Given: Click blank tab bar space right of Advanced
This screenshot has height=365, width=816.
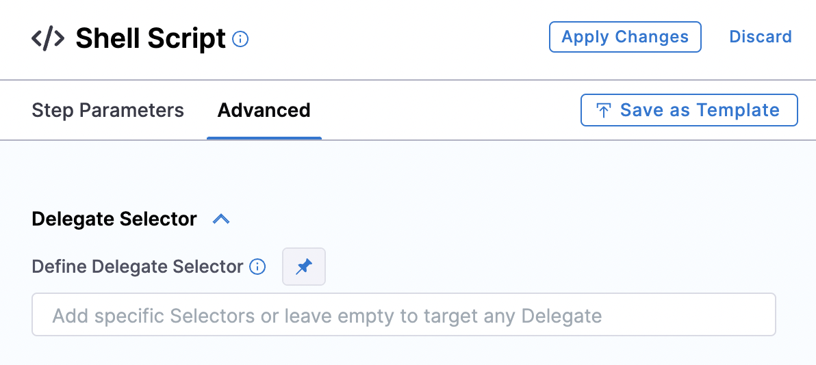Looking at the screenshot, I should 445,110.
